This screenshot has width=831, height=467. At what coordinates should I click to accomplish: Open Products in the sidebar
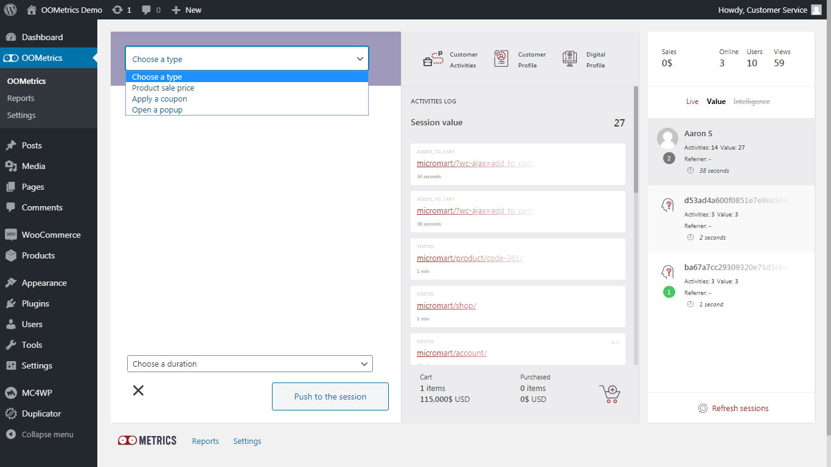click(x=49, y=255)
